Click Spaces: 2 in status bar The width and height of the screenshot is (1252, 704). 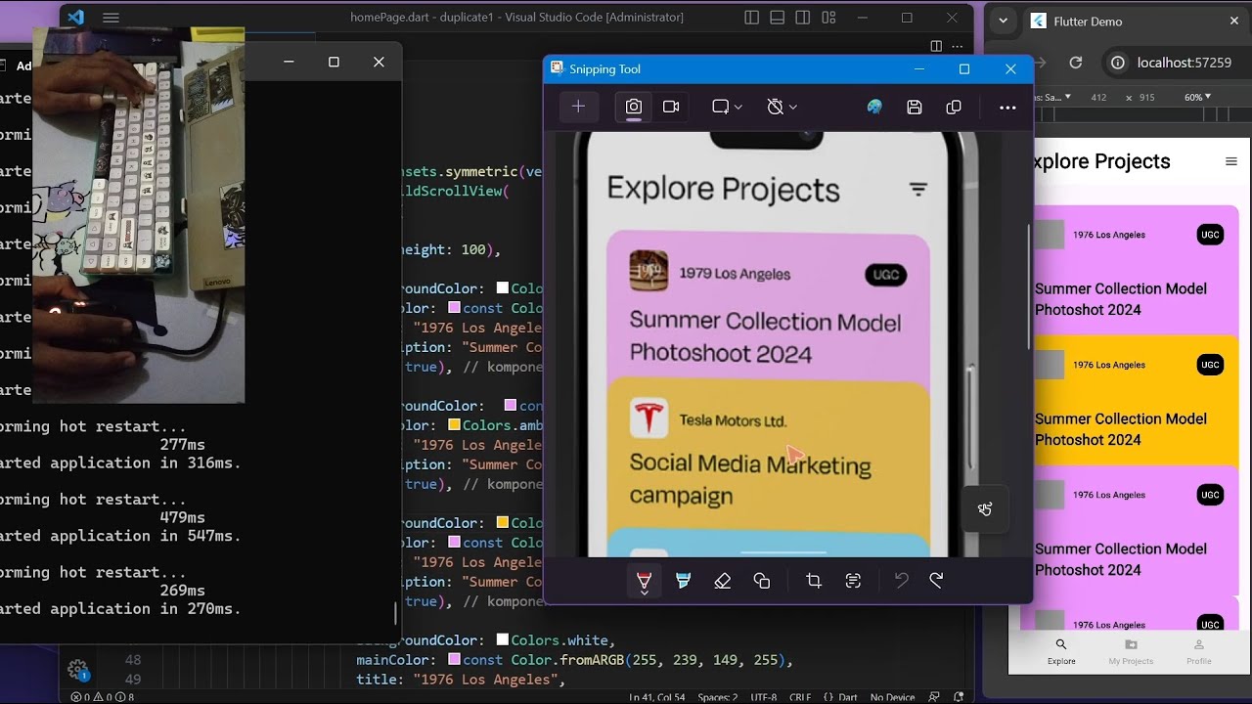tap(718, 697)
